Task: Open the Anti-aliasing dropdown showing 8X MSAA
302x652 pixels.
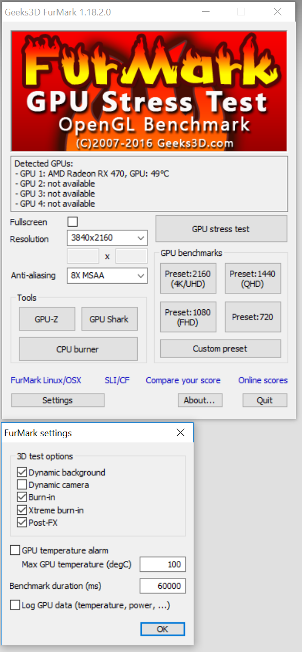Action: tap(107, 275)
